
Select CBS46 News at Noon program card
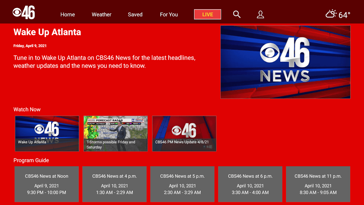point(47,184)
